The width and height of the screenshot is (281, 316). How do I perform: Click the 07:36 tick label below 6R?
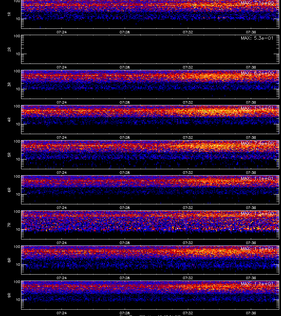(x=251, y=208)
